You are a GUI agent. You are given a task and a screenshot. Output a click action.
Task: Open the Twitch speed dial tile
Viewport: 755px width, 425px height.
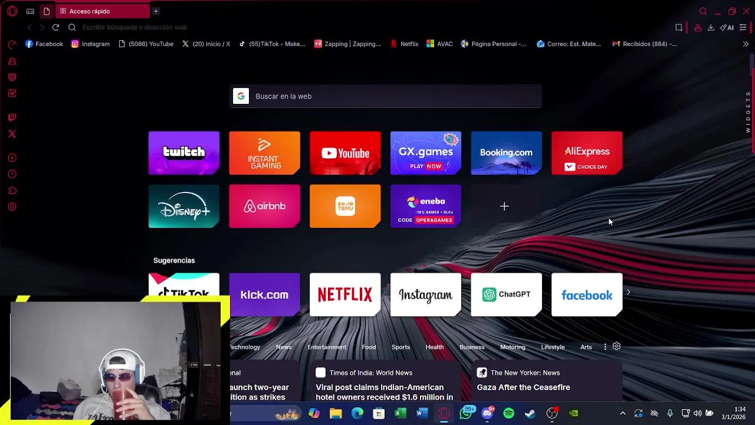[x=184, y=153]
